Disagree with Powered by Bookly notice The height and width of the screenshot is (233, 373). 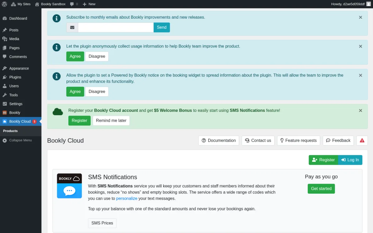coord(97,91)
